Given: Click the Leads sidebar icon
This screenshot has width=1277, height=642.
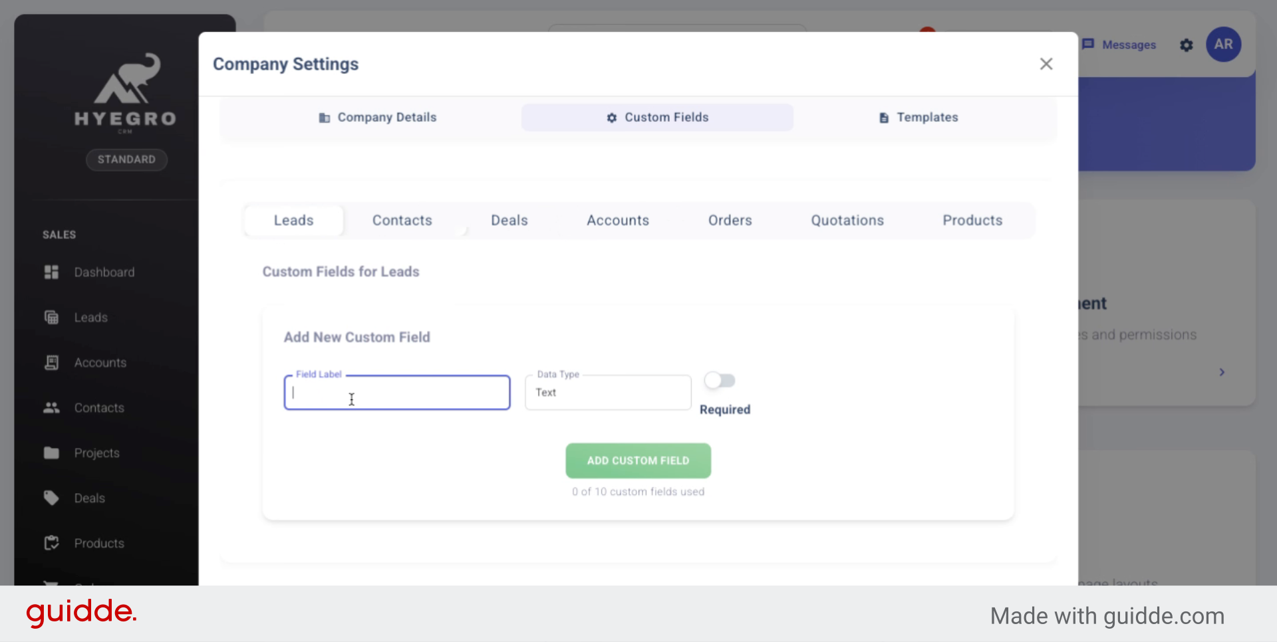Looking at the screenshot, I should pos(51,317).
